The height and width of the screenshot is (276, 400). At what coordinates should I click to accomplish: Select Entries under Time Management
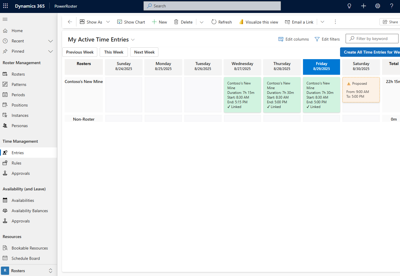point(29,153)
